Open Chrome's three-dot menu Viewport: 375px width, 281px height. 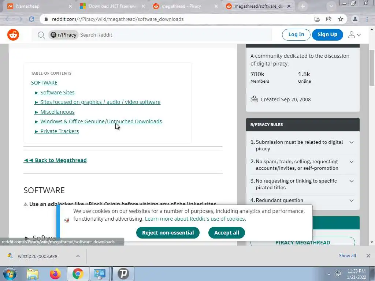367,19
